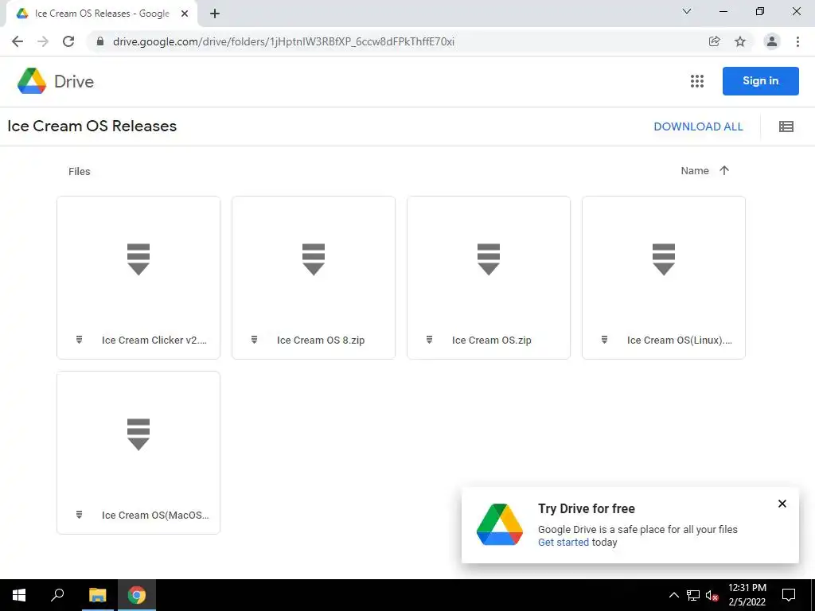Viewport: 815px width, 611px height.
Task: Reverse sort direction with the arrow
Action: pyautogui.click(x=724, y=170)
